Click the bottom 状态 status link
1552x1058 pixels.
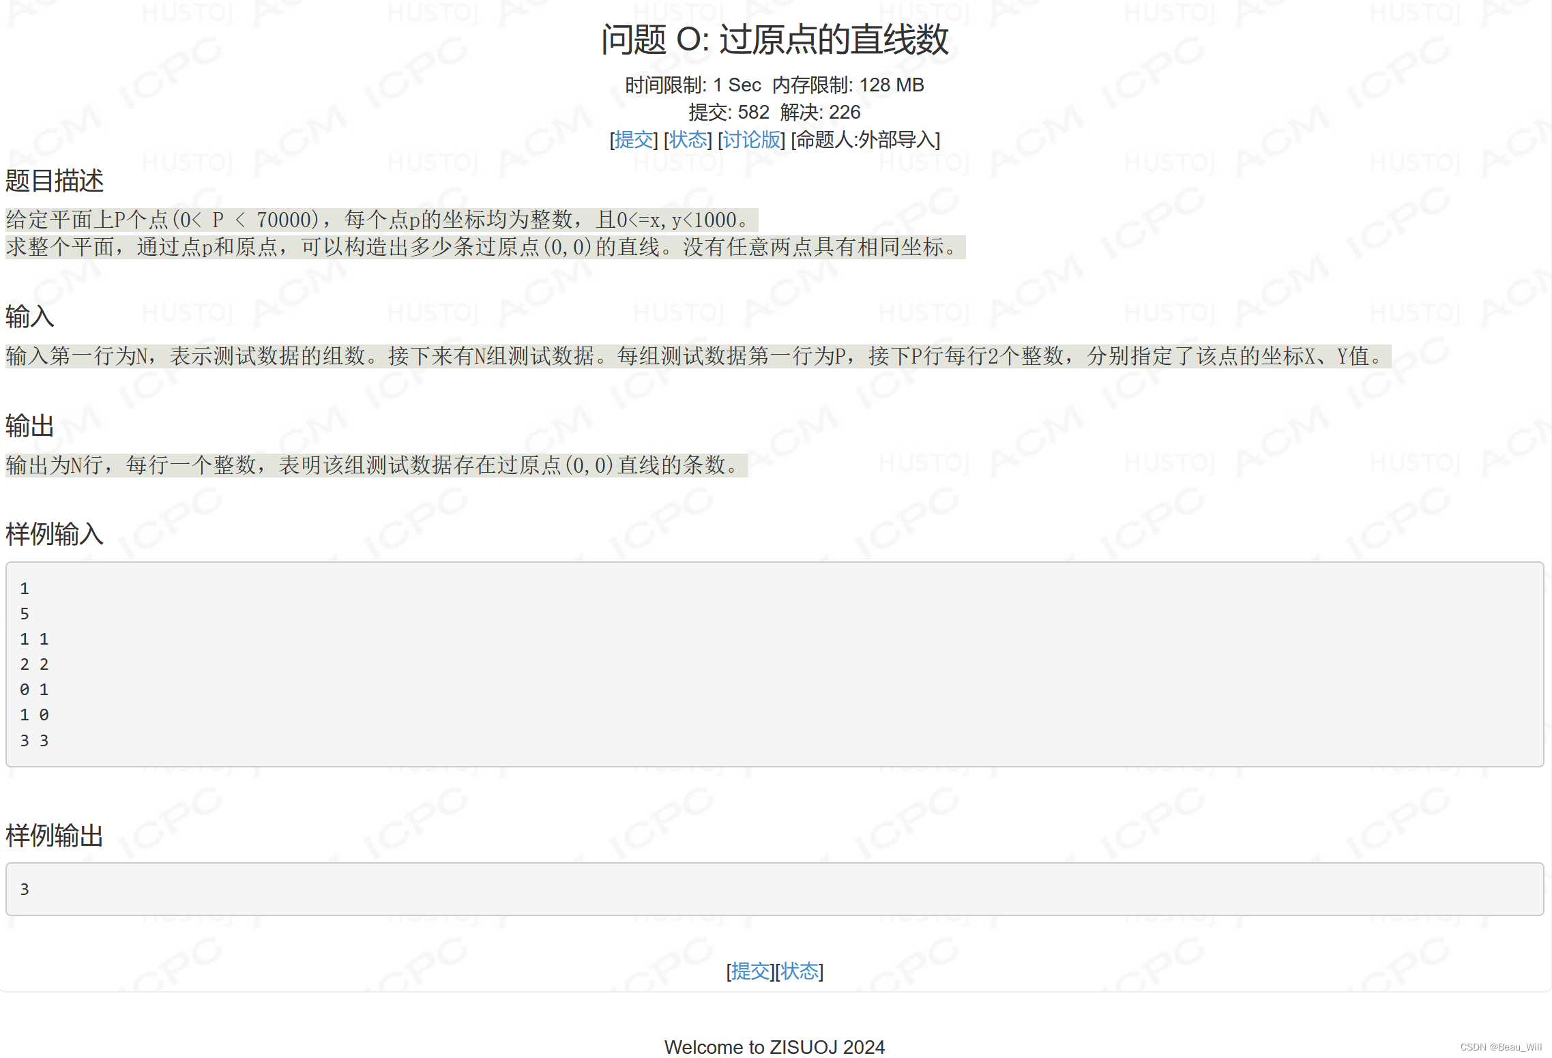[x=800, y=971]
